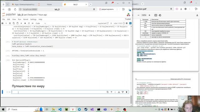Open Telegram from the taskbar
The image size is (200, 112).
click(x=79, y=109)
